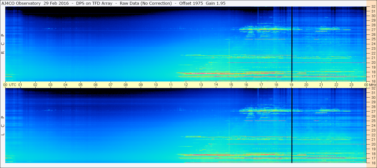Select hour 13 on the time axis
The height and width of the screenshot is (168, 377).
(x=201, y=85)
